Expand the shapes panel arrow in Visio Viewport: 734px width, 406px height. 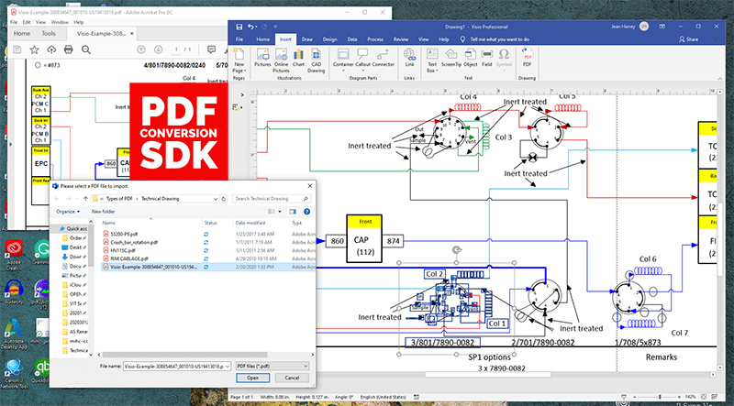[x=242, y=95]
